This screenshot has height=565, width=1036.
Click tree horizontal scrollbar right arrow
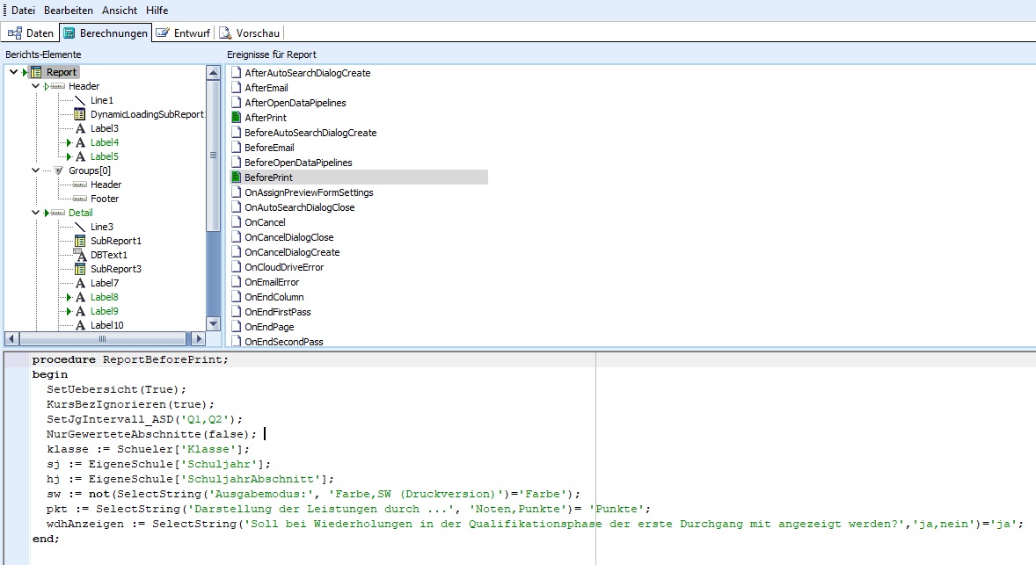pos(198,338)
